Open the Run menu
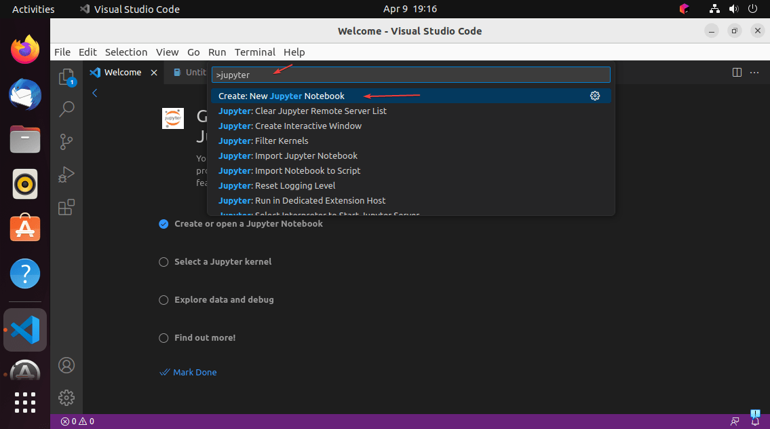 (217, 52)
